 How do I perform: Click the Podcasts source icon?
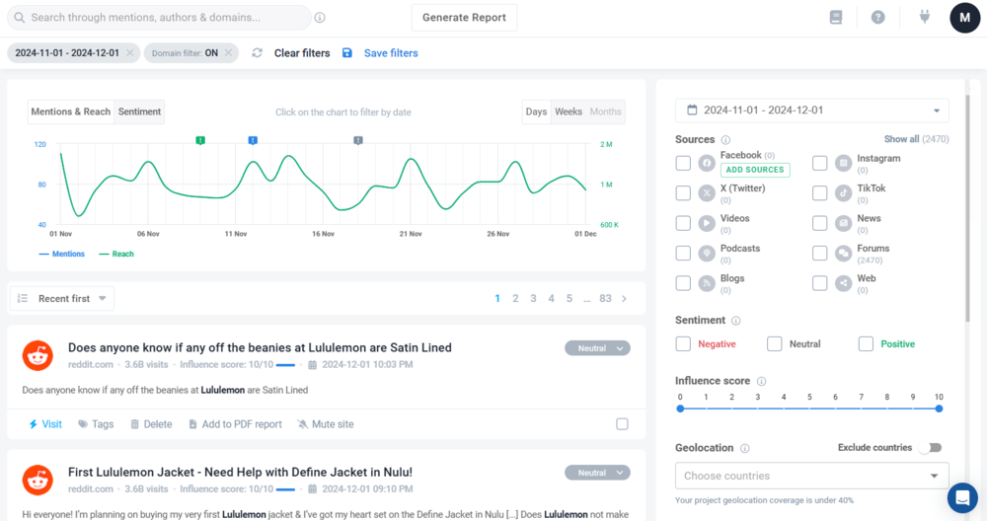(707, 253)
